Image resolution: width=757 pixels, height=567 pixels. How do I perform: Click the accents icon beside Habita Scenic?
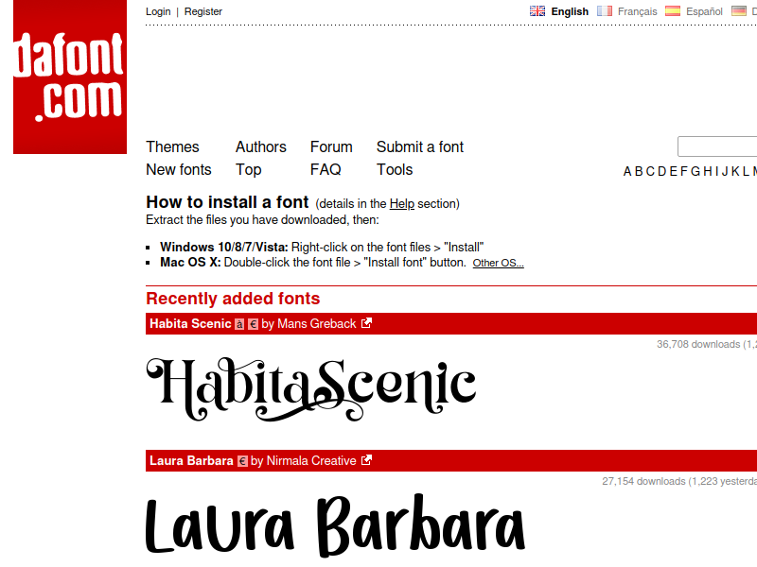click(x=239, y=324)
